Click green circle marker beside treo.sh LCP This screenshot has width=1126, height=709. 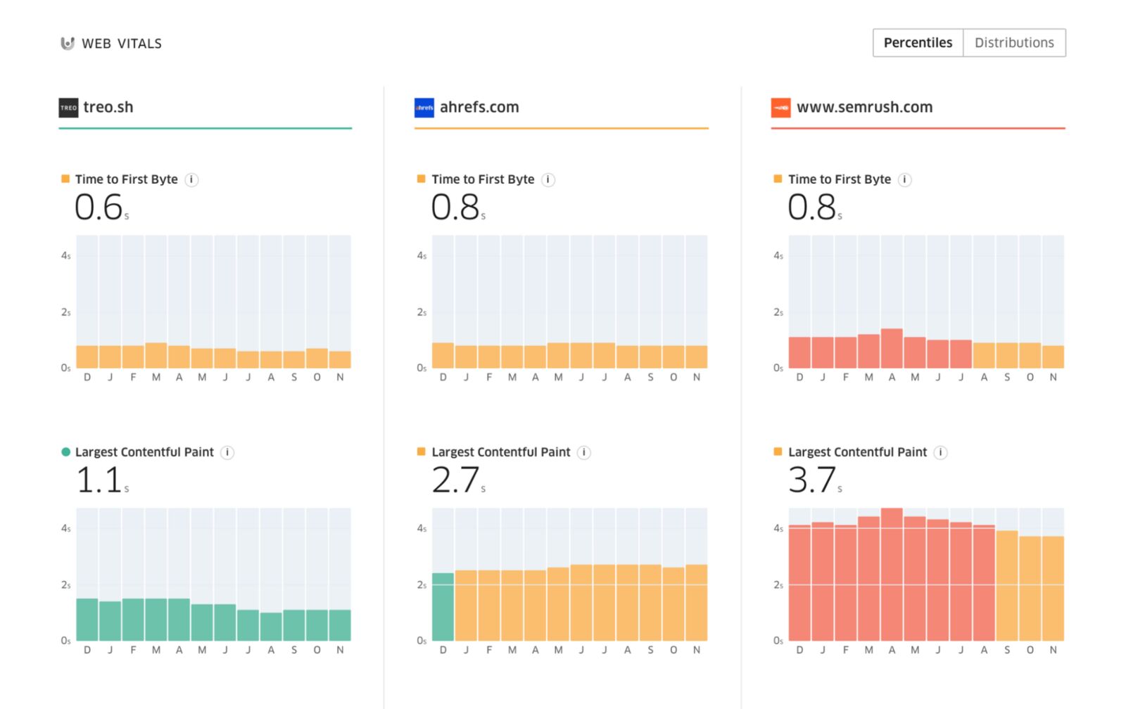(65, 452)
